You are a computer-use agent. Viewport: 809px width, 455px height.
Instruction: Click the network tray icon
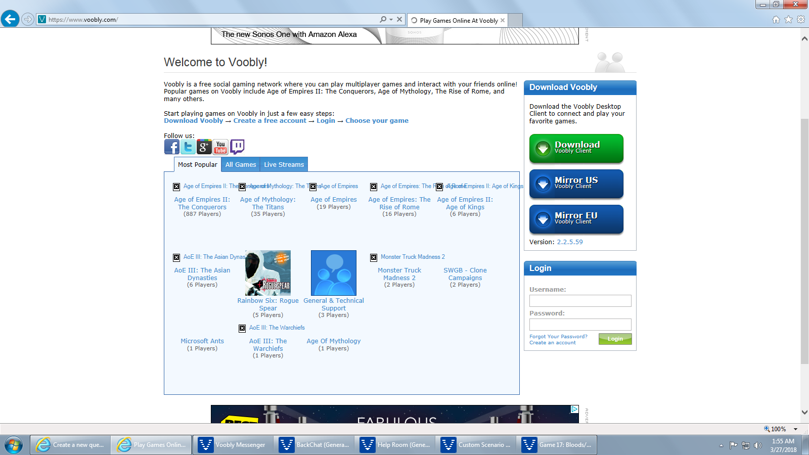(745, 445)
